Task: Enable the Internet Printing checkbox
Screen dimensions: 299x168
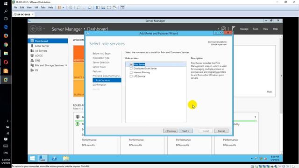Action: pyautogui.click(x=131, y=72)
